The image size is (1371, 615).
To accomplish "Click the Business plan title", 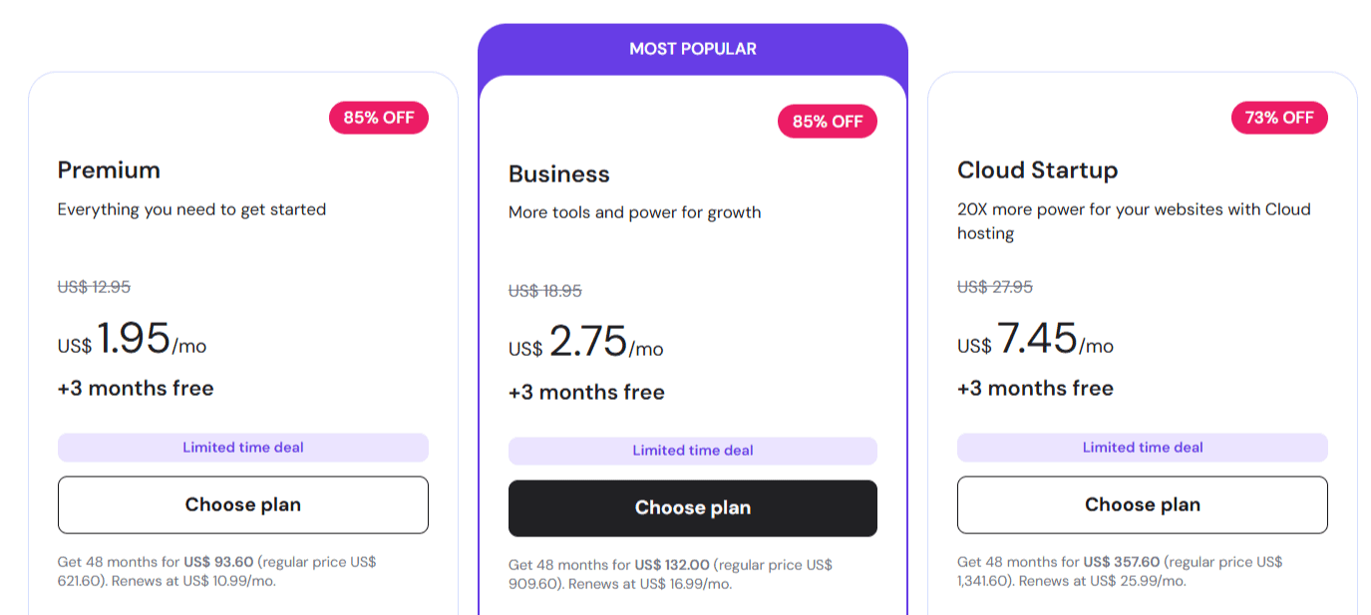I will point(558,173).
